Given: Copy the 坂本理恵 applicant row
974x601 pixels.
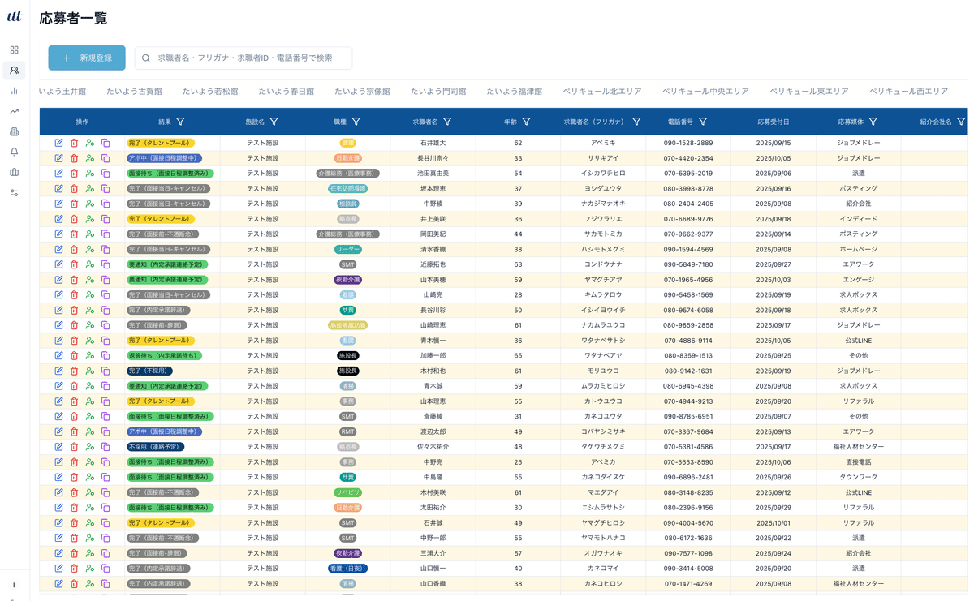Looking at the screenshot, I should point(106,188).
